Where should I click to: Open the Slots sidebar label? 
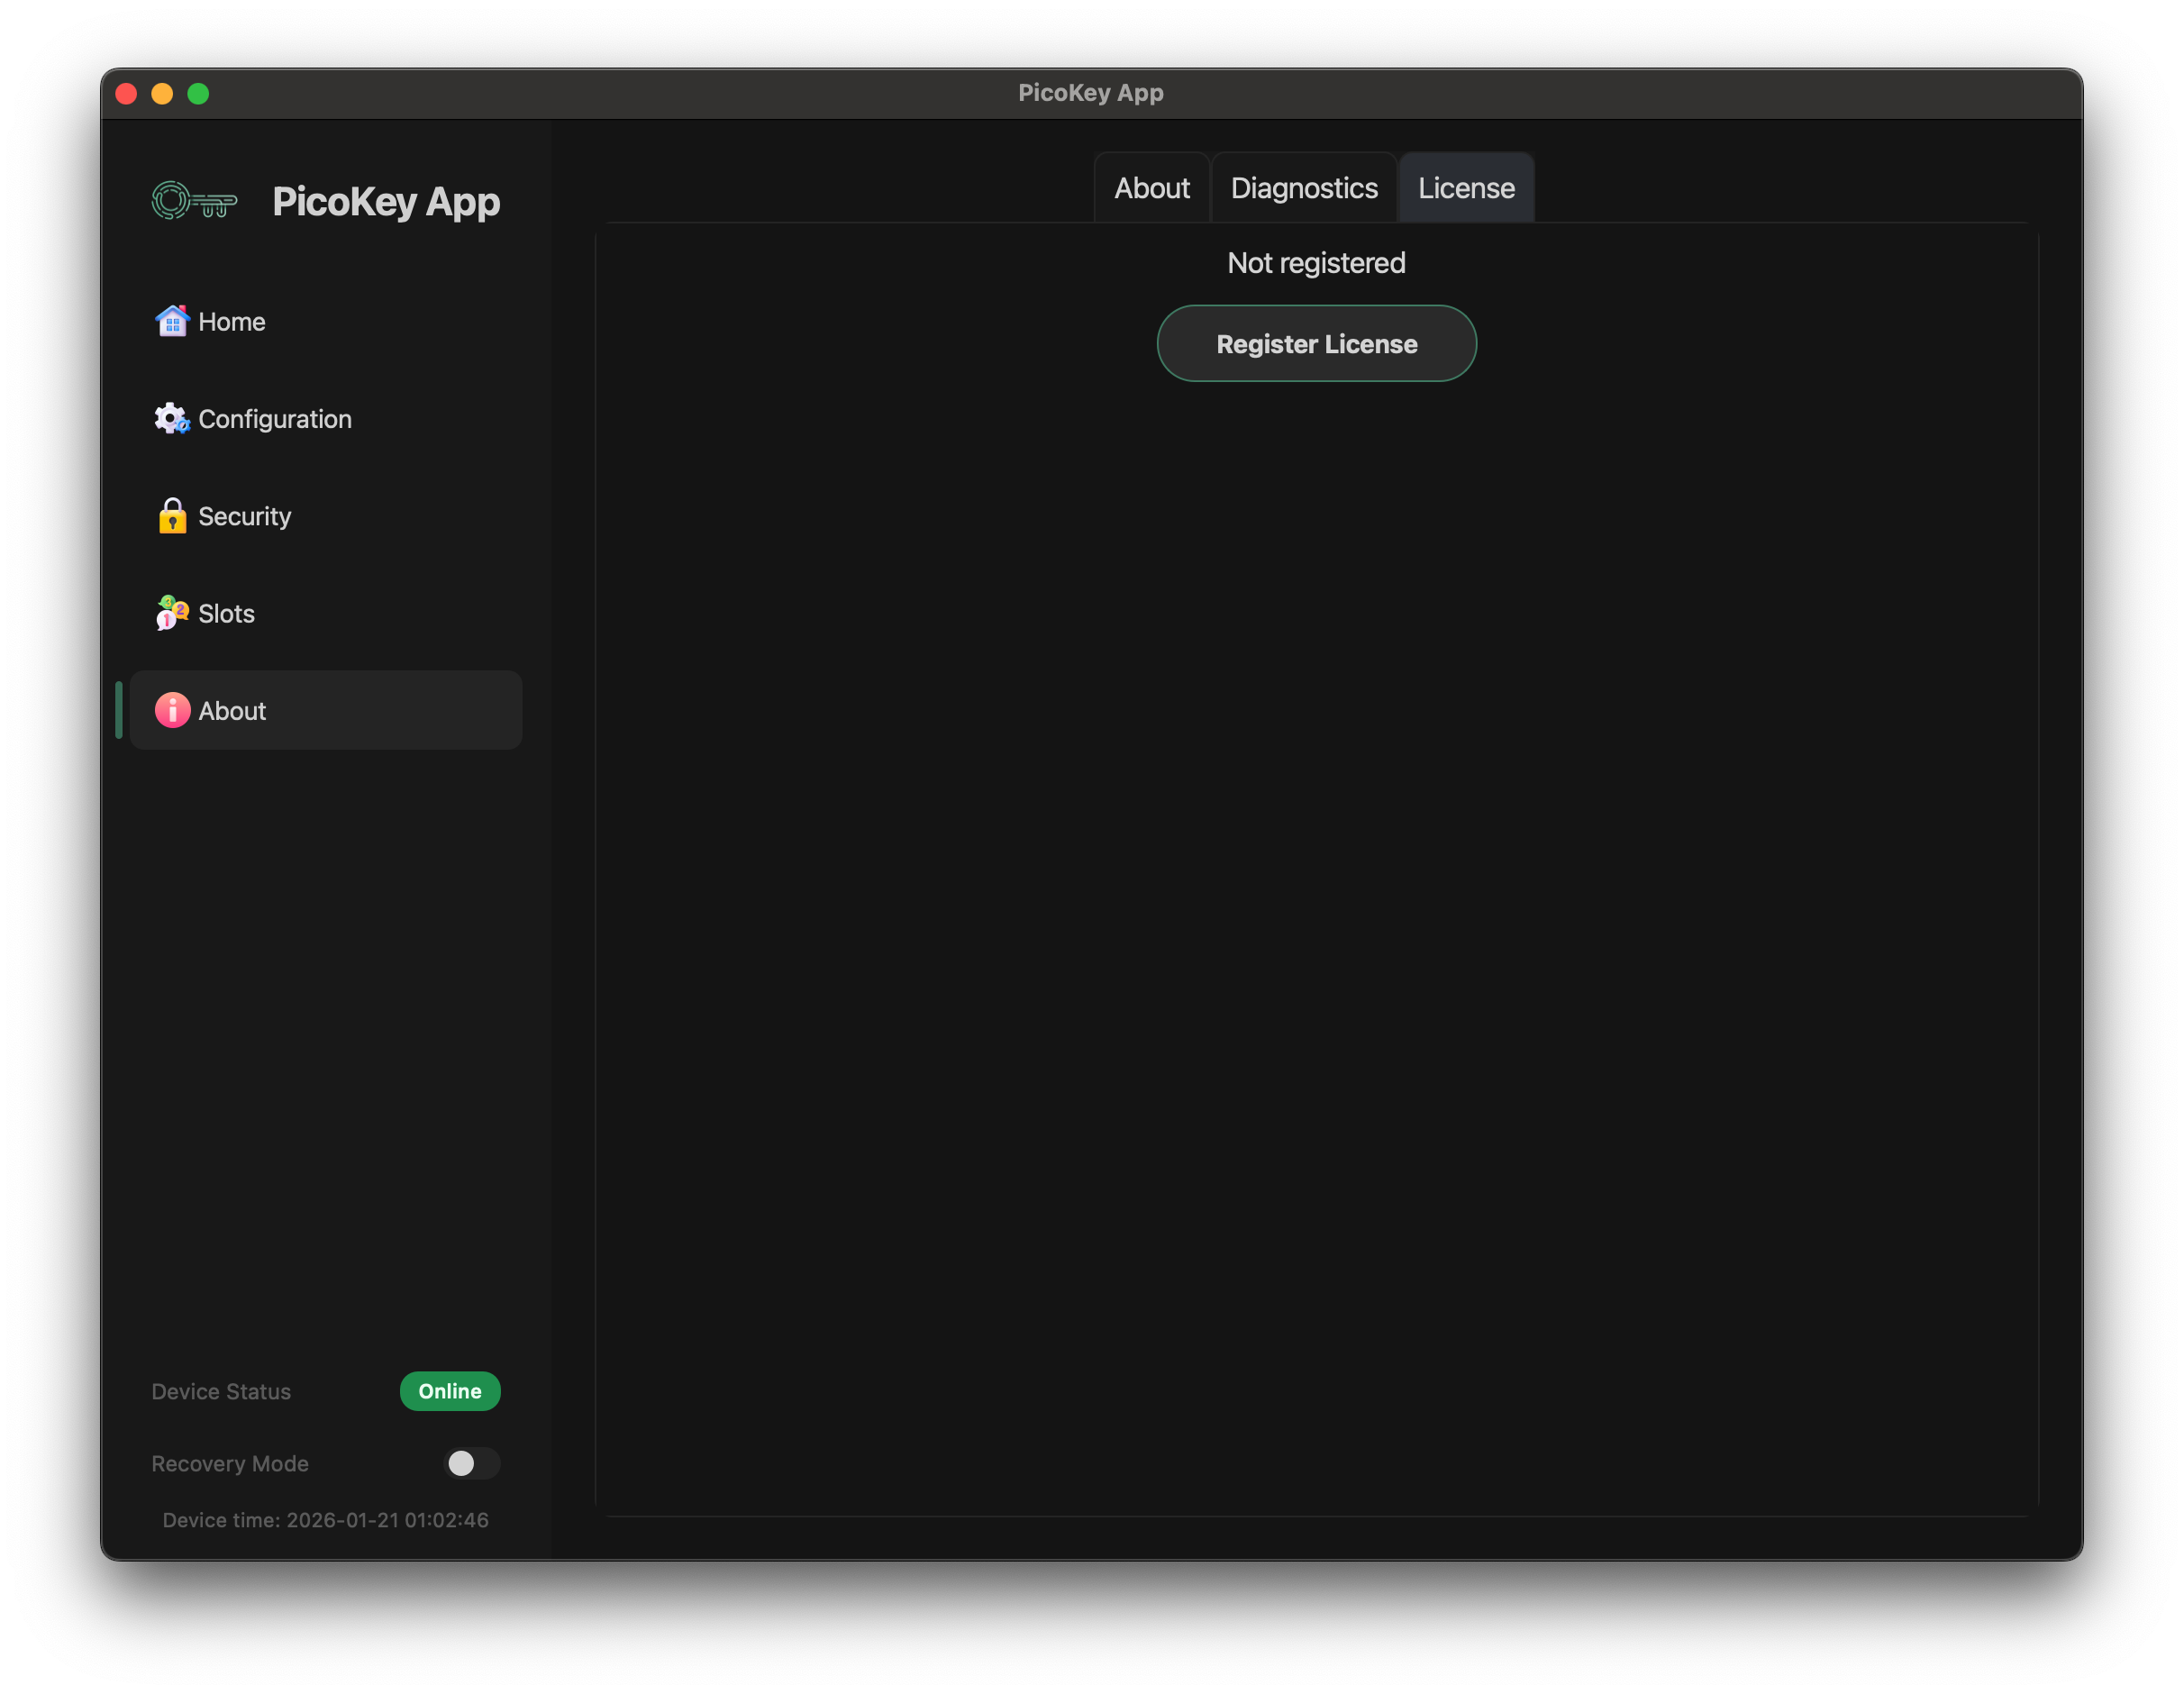227,614
